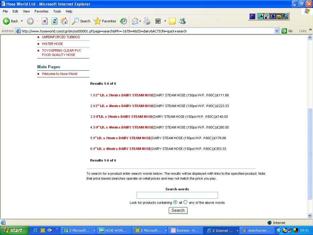Click the Search words input field
The width and height of the screenshot is (313, 235).
pos(177,195)
